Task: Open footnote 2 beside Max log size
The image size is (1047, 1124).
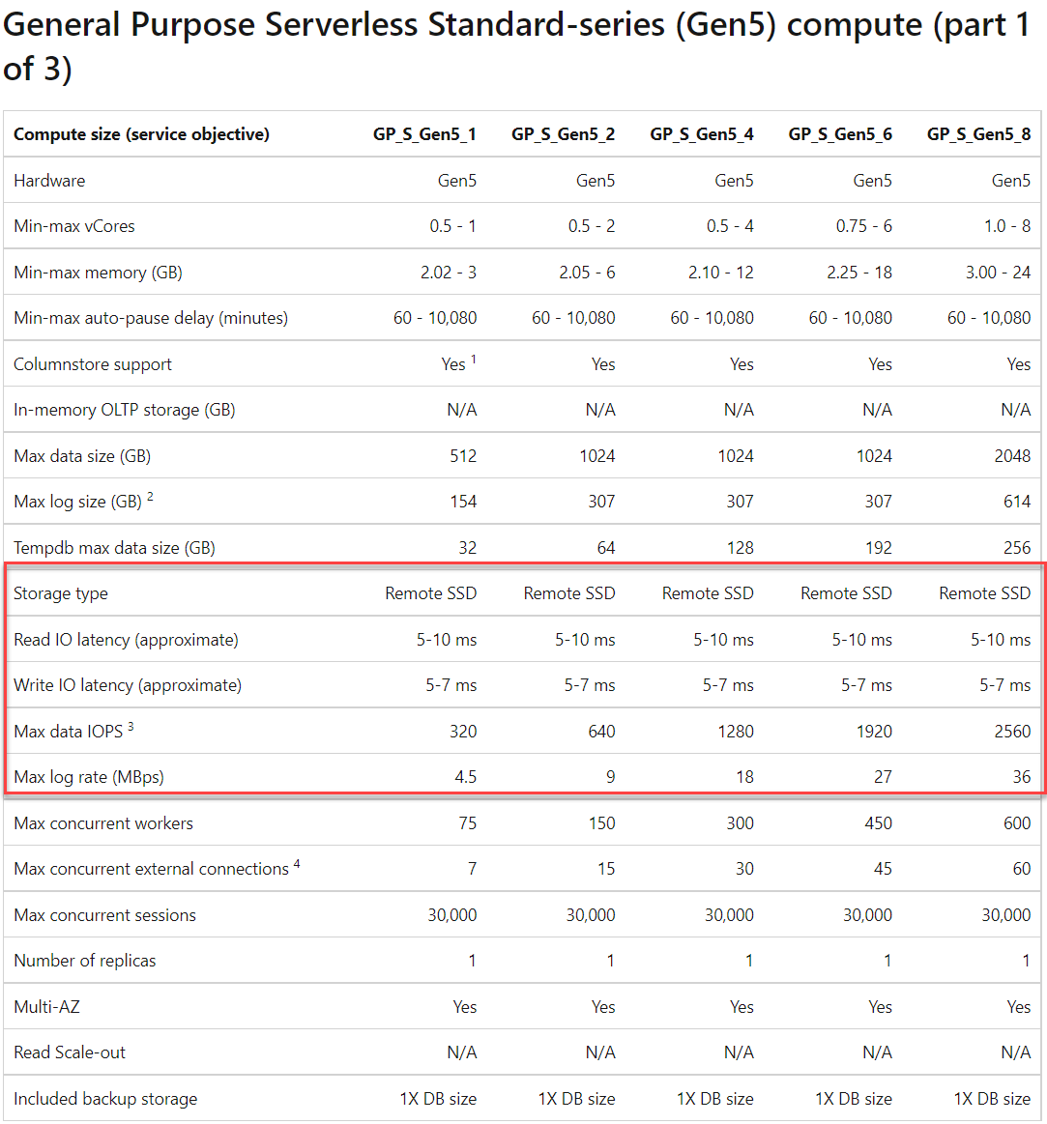Action: (x=150, y=496)
